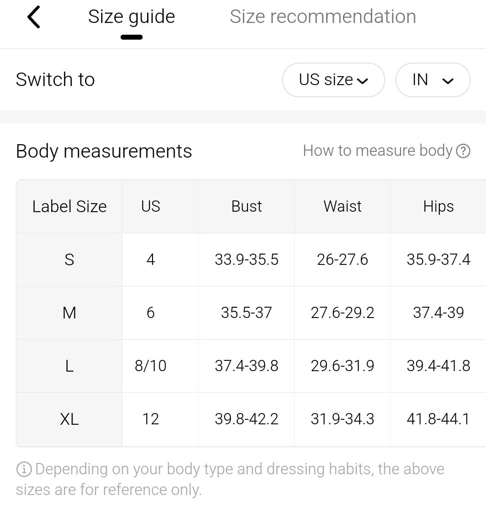Open the US size dropdown
The image size is (486, 518).
pos(333,80)
